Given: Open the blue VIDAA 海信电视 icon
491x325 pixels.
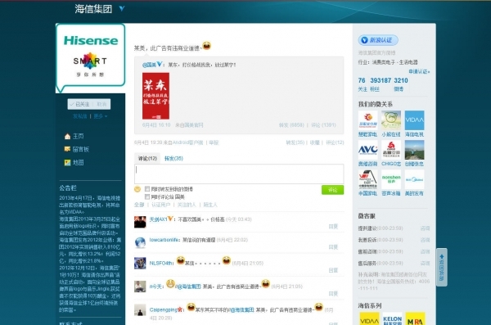Looking at the screenshot, I should 414,120.
